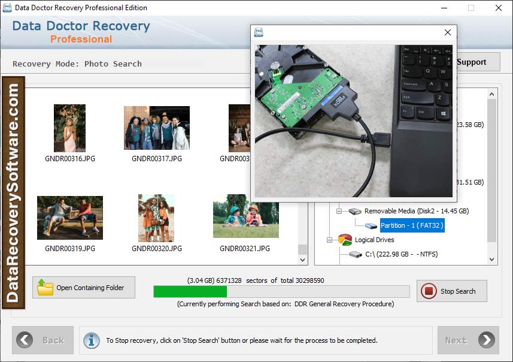Click the Logical Drives pie chart icon

click(344, 240)
